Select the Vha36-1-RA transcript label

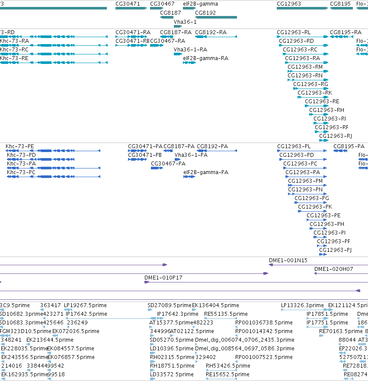[x=190, y=50]
